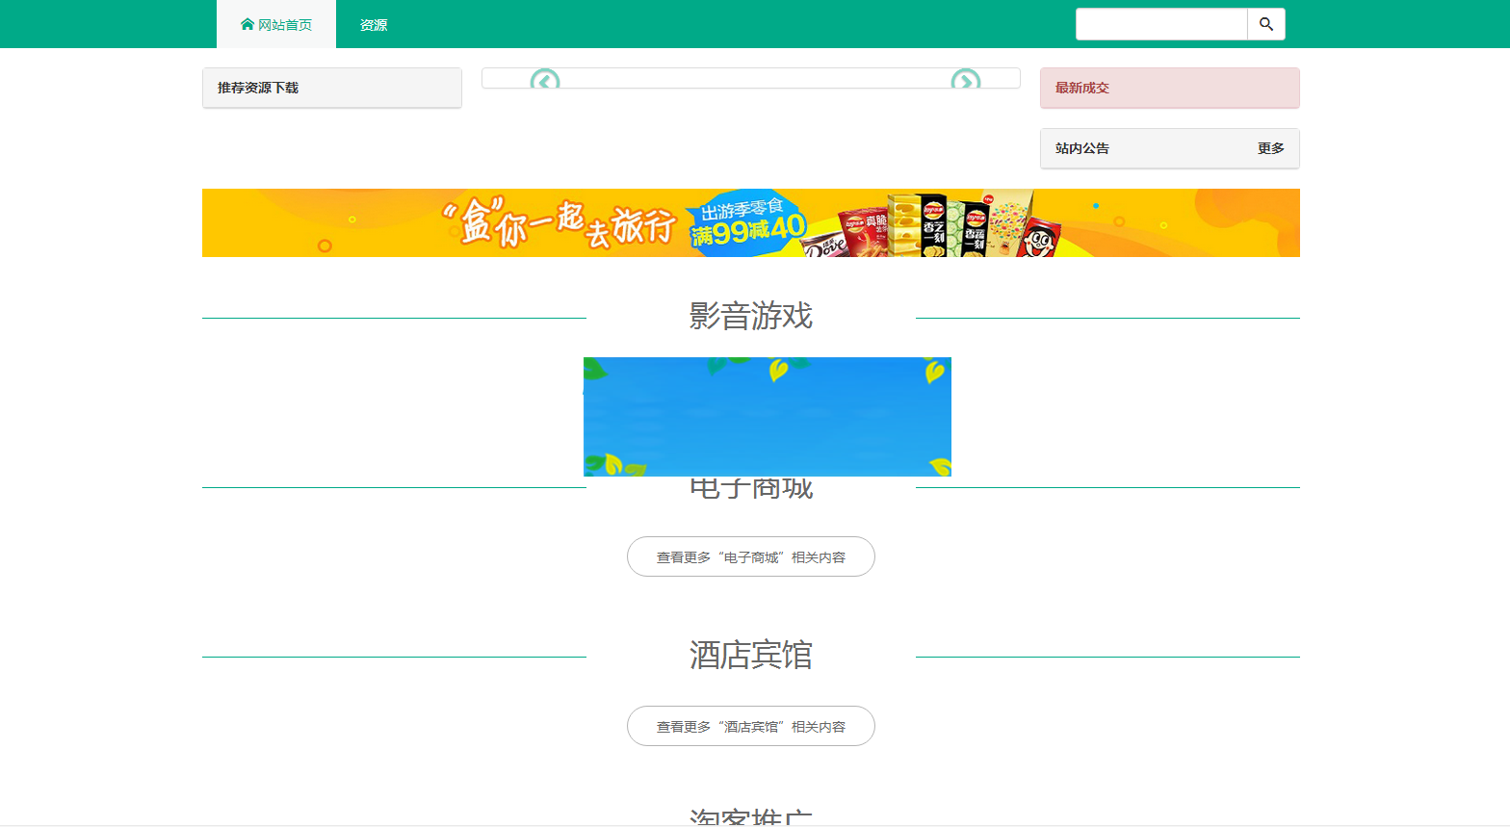Viewport: 1510px width, 827px height.
Task: View more 酒店宾馆 related content
Action: pyautogui.click(x=750, y=726)
